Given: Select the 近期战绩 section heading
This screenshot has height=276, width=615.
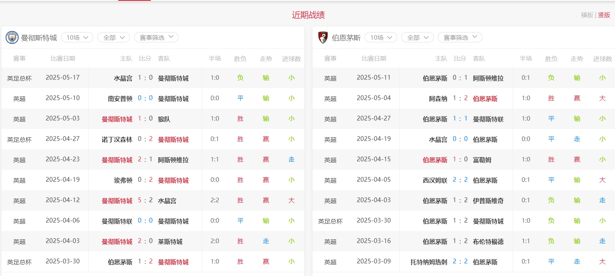Looking at the screenshot, I should click(x=308, y=15).
